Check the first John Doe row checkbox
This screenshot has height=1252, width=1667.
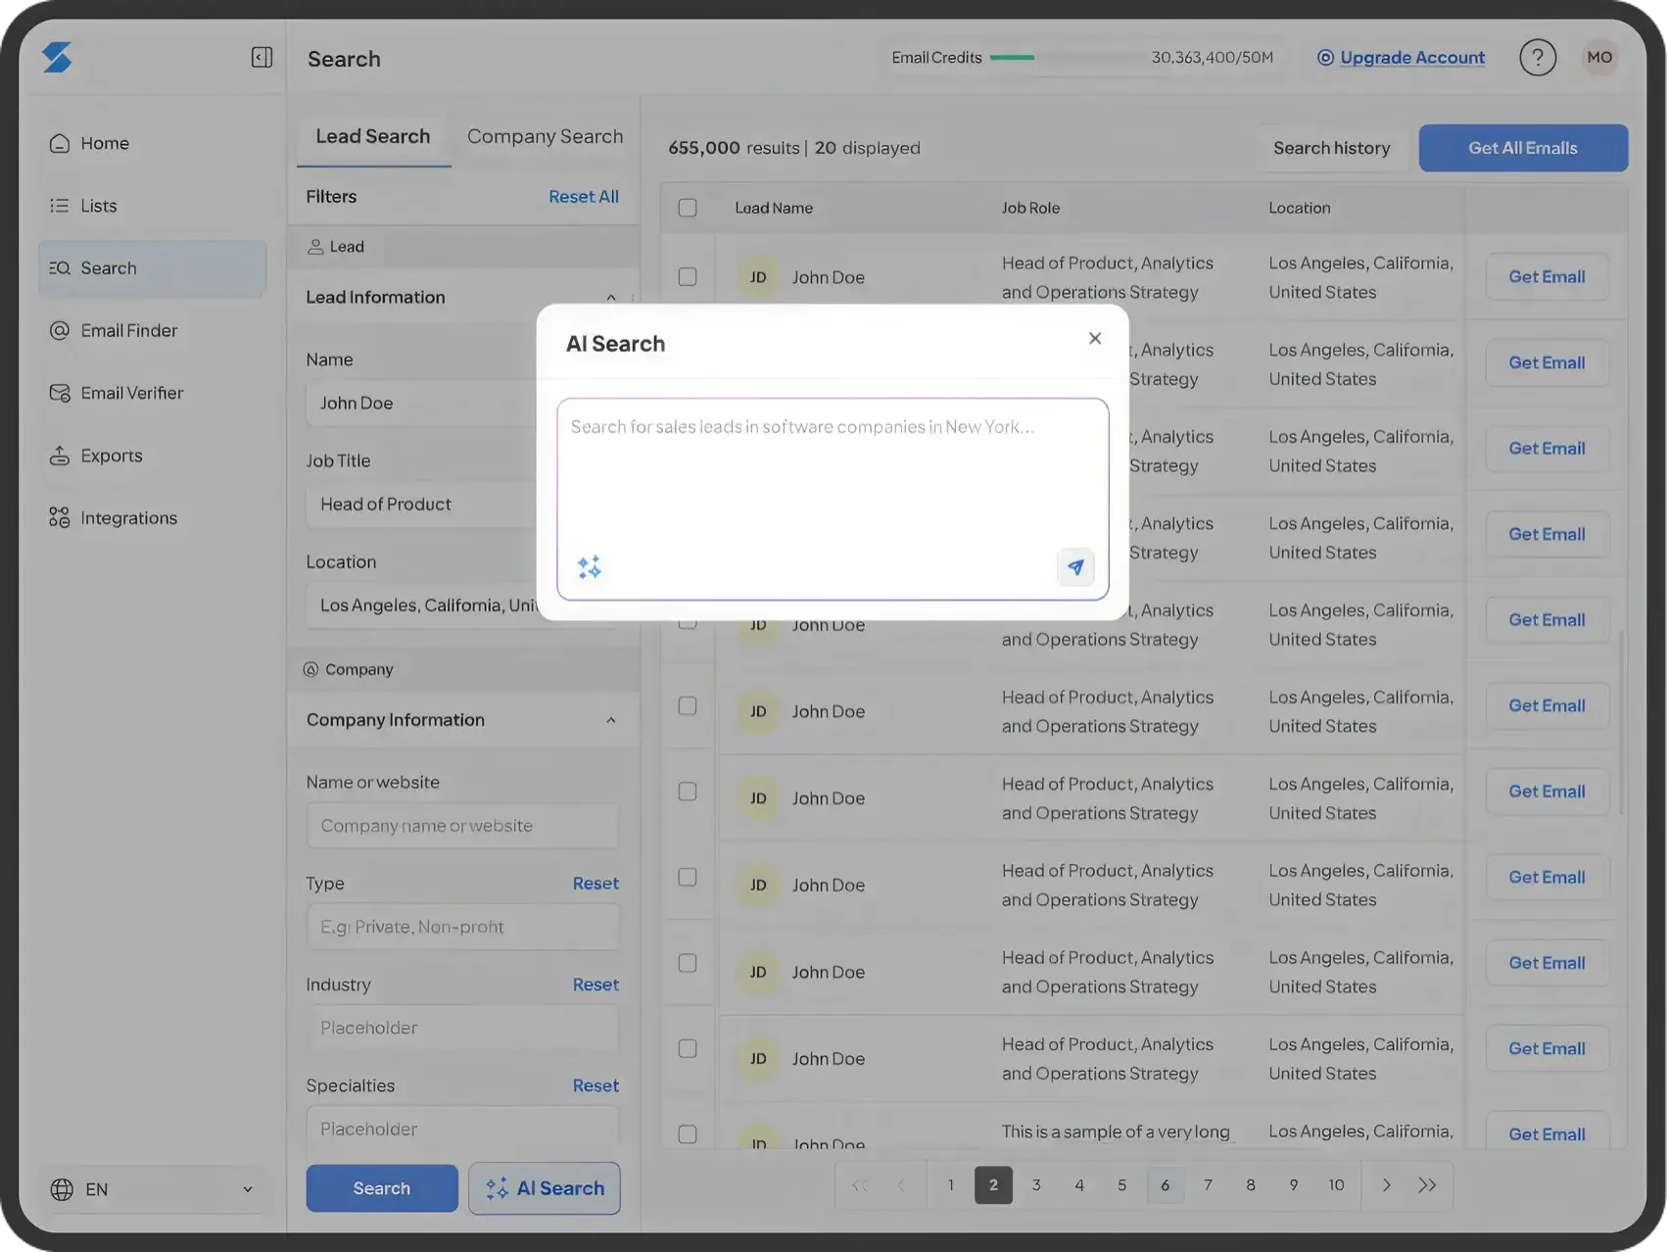click(x=688, y=277)
